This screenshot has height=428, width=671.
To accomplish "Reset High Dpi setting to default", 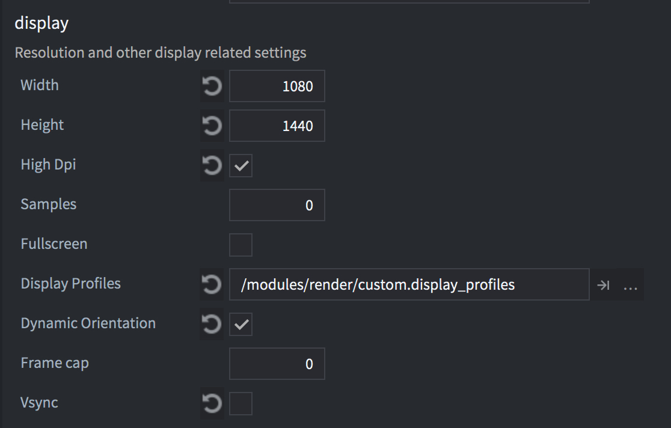I will coord(212,166).
